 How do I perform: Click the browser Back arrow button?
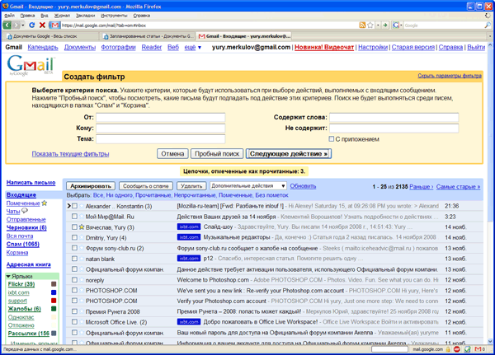(7, 25)
